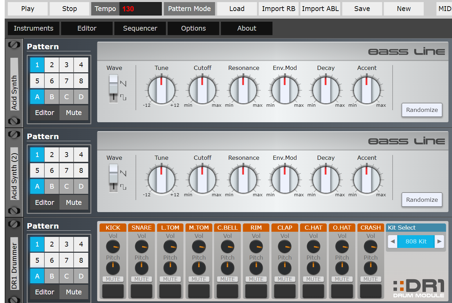
Task: Randomize the Acid Synth (2) settings
Action: [422, 200]
